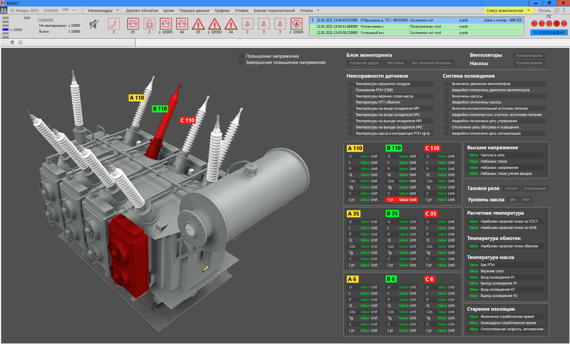Click the red C 35 header in measurements
This screenshot has width=570, height=344.
pyautogui.click(x=431, y=214)
